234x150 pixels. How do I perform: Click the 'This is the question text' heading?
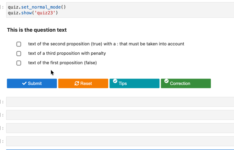(x=37, y=30)
